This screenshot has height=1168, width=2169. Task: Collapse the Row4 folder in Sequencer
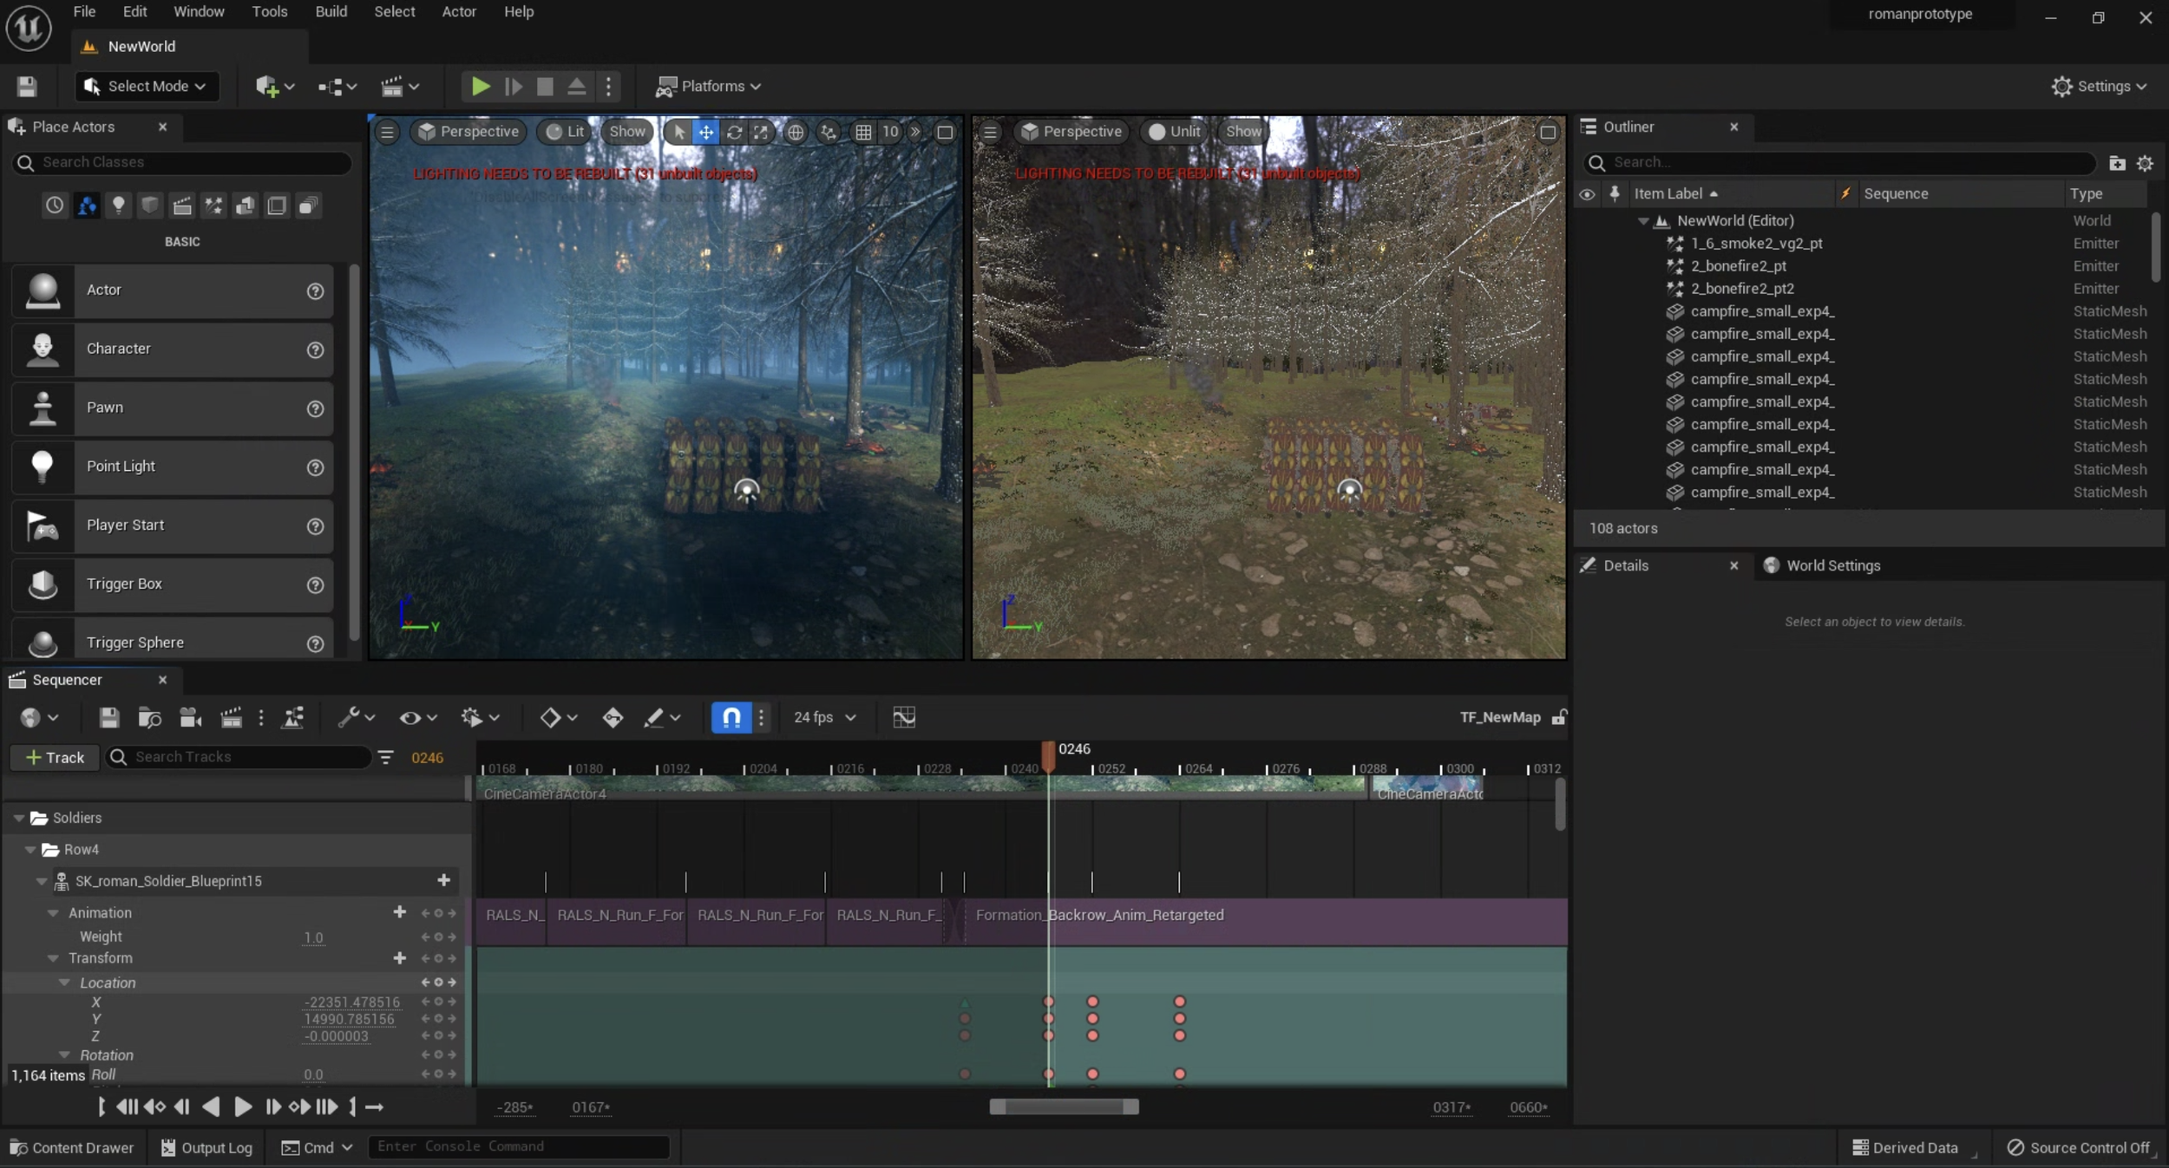pos(30,850)
